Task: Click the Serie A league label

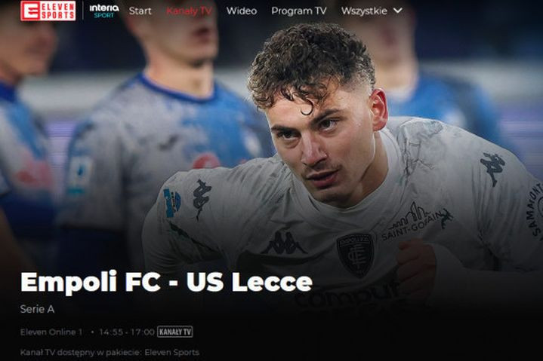Action: (x=37, y=309)
